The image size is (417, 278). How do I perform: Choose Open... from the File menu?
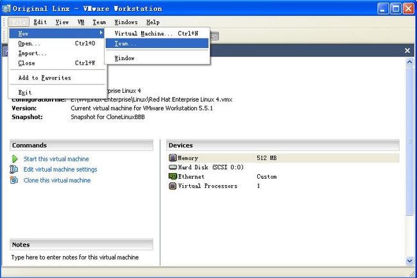pyautogui.click(x=57, y=44)
